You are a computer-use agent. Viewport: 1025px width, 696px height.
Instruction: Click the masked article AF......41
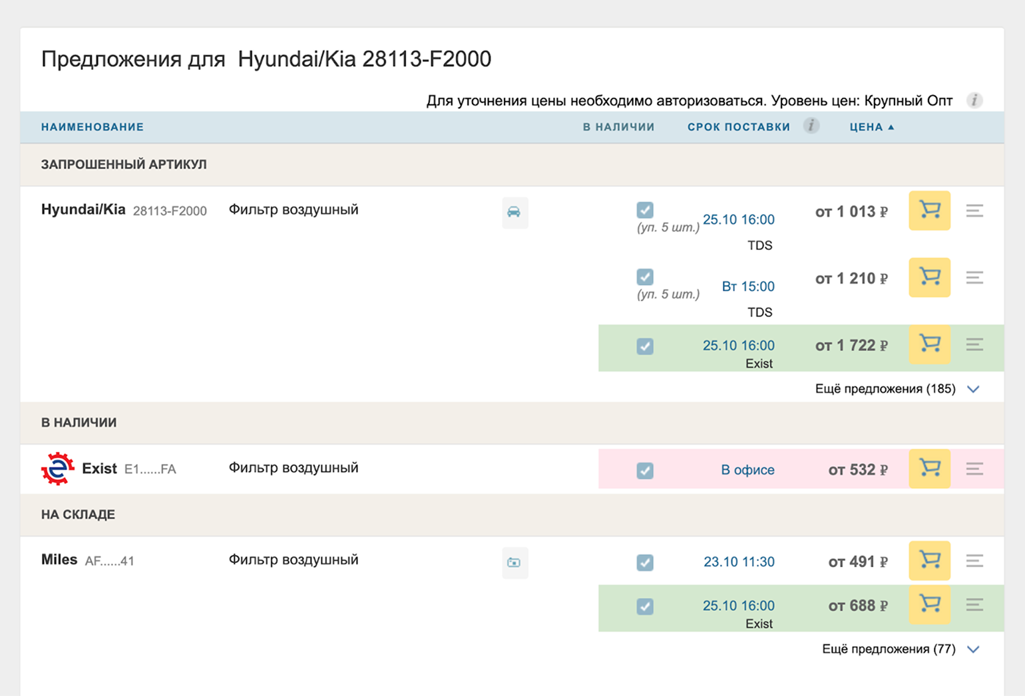(x=110, y=561)
